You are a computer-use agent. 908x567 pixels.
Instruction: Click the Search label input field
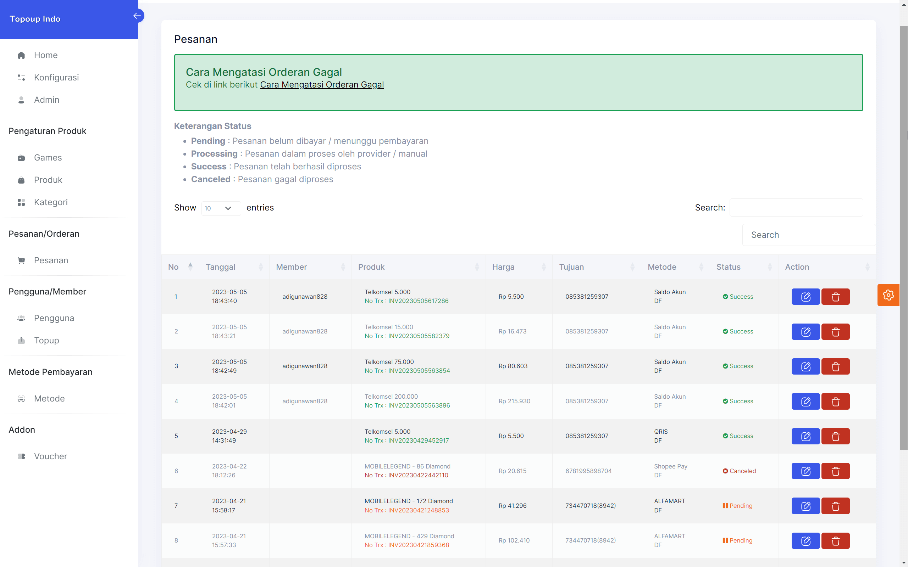796,207
